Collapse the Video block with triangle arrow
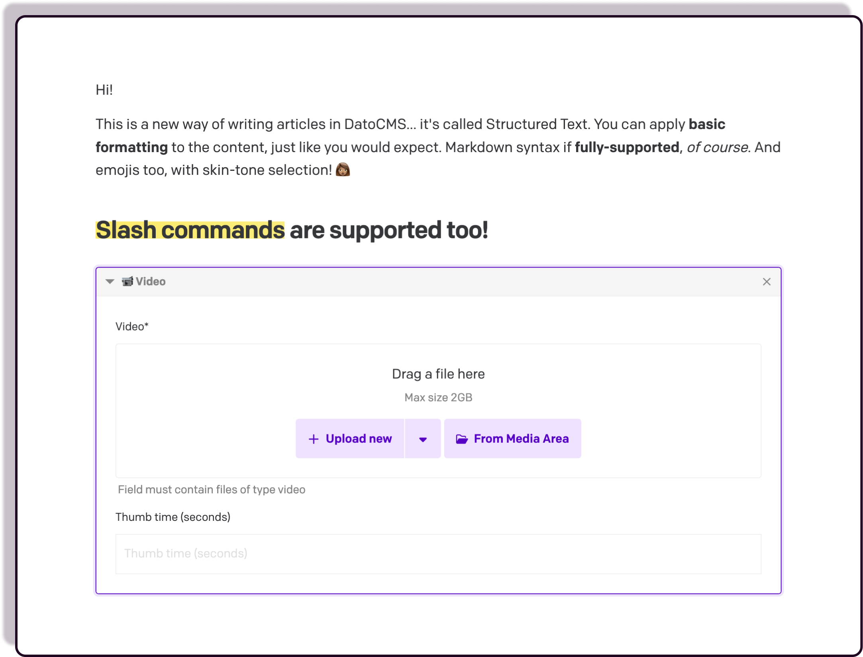 [x=110, y=282]
